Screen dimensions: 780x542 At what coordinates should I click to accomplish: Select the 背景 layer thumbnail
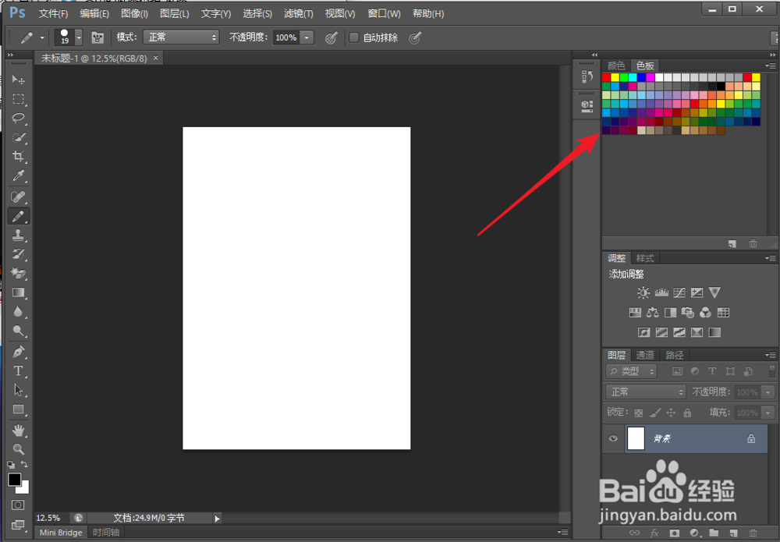tap(636, 438)
